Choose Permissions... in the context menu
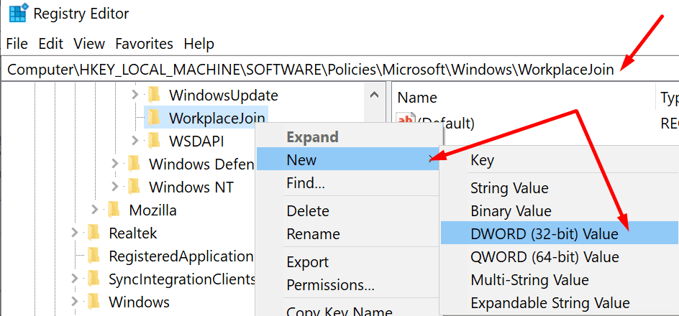 [x=348, y=285]
